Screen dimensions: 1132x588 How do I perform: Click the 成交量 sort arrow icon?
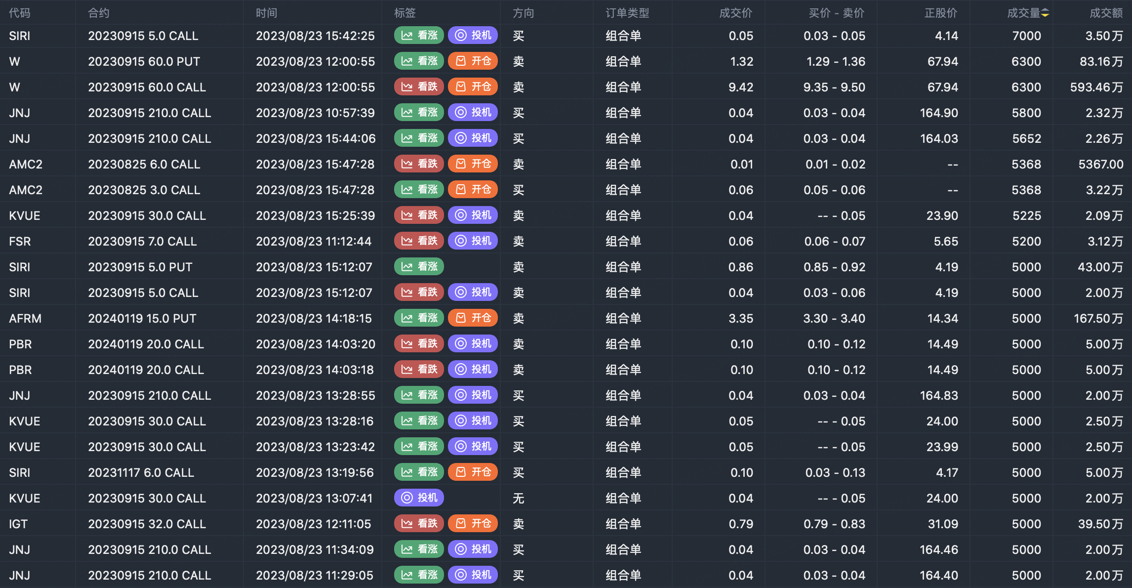[1045, 13]
